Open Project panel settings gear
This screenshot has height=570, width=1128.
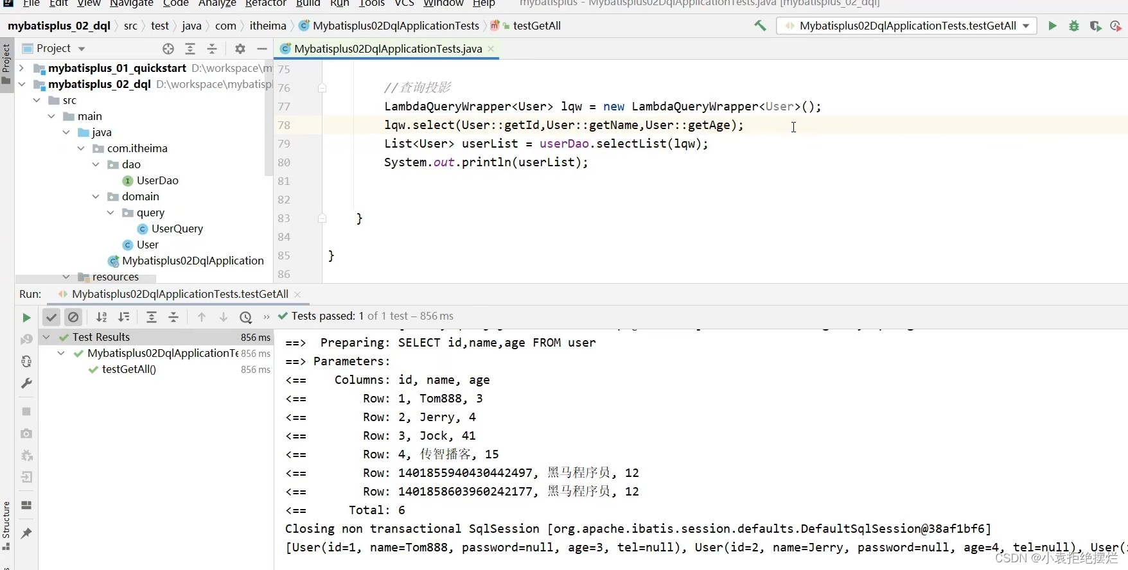(240, 49)
